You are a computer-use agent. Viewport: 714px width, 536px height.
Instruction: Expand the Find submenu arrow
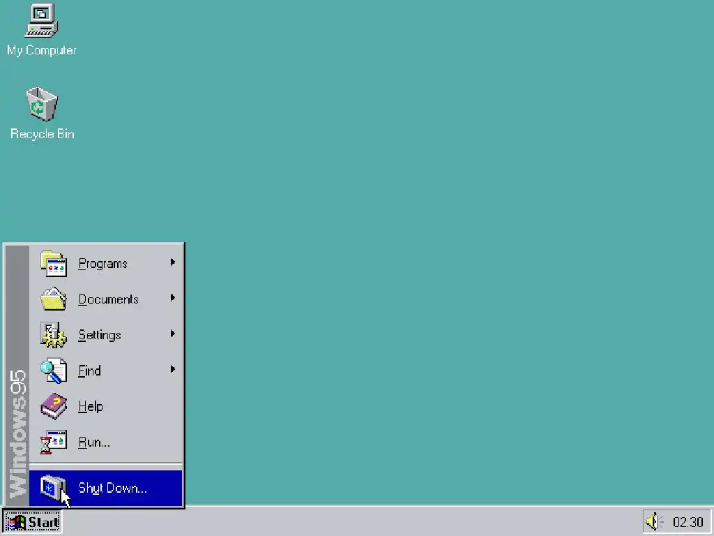coord(173,368)
